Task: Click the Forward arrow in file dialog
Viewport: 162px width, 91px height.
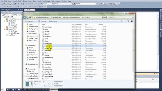Action: 28,17
